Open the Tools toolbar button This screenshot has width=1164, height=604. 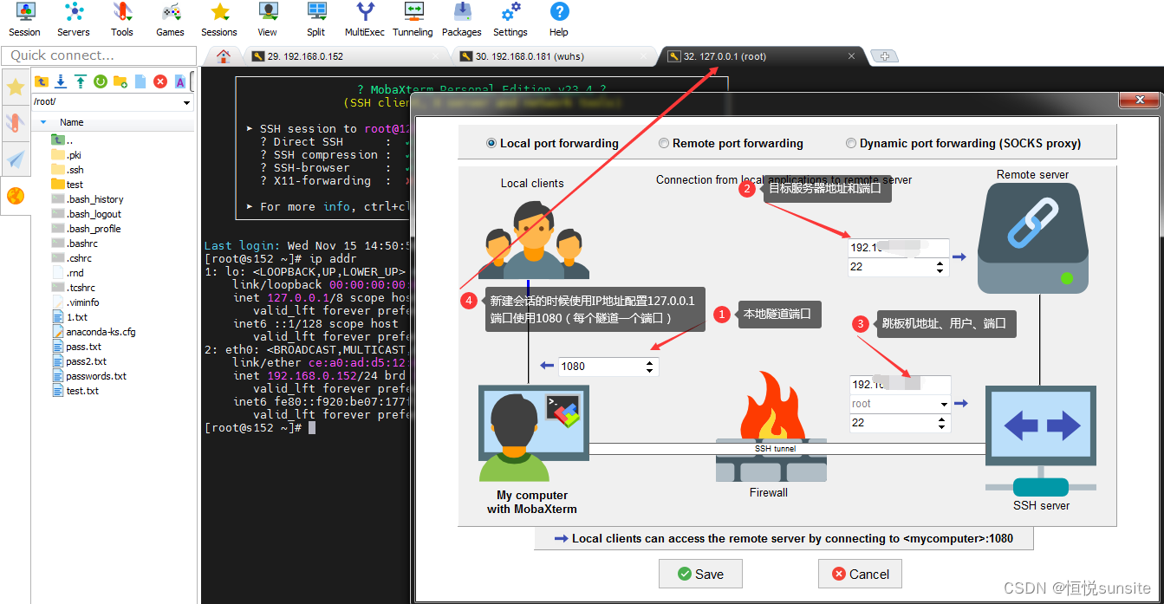tap(122, 20)
